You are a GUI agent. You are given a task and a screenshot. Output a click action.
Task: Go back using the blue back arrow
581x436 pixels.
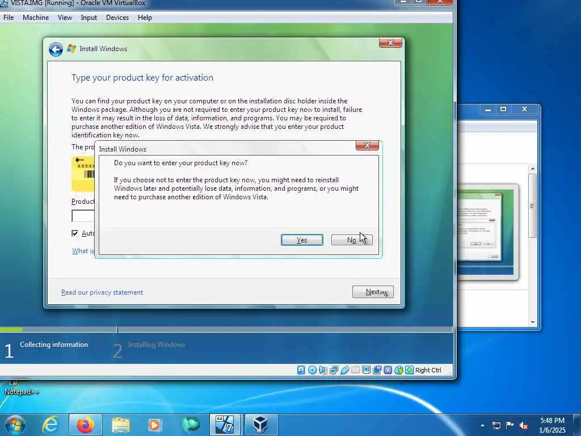tap(56, 49)
